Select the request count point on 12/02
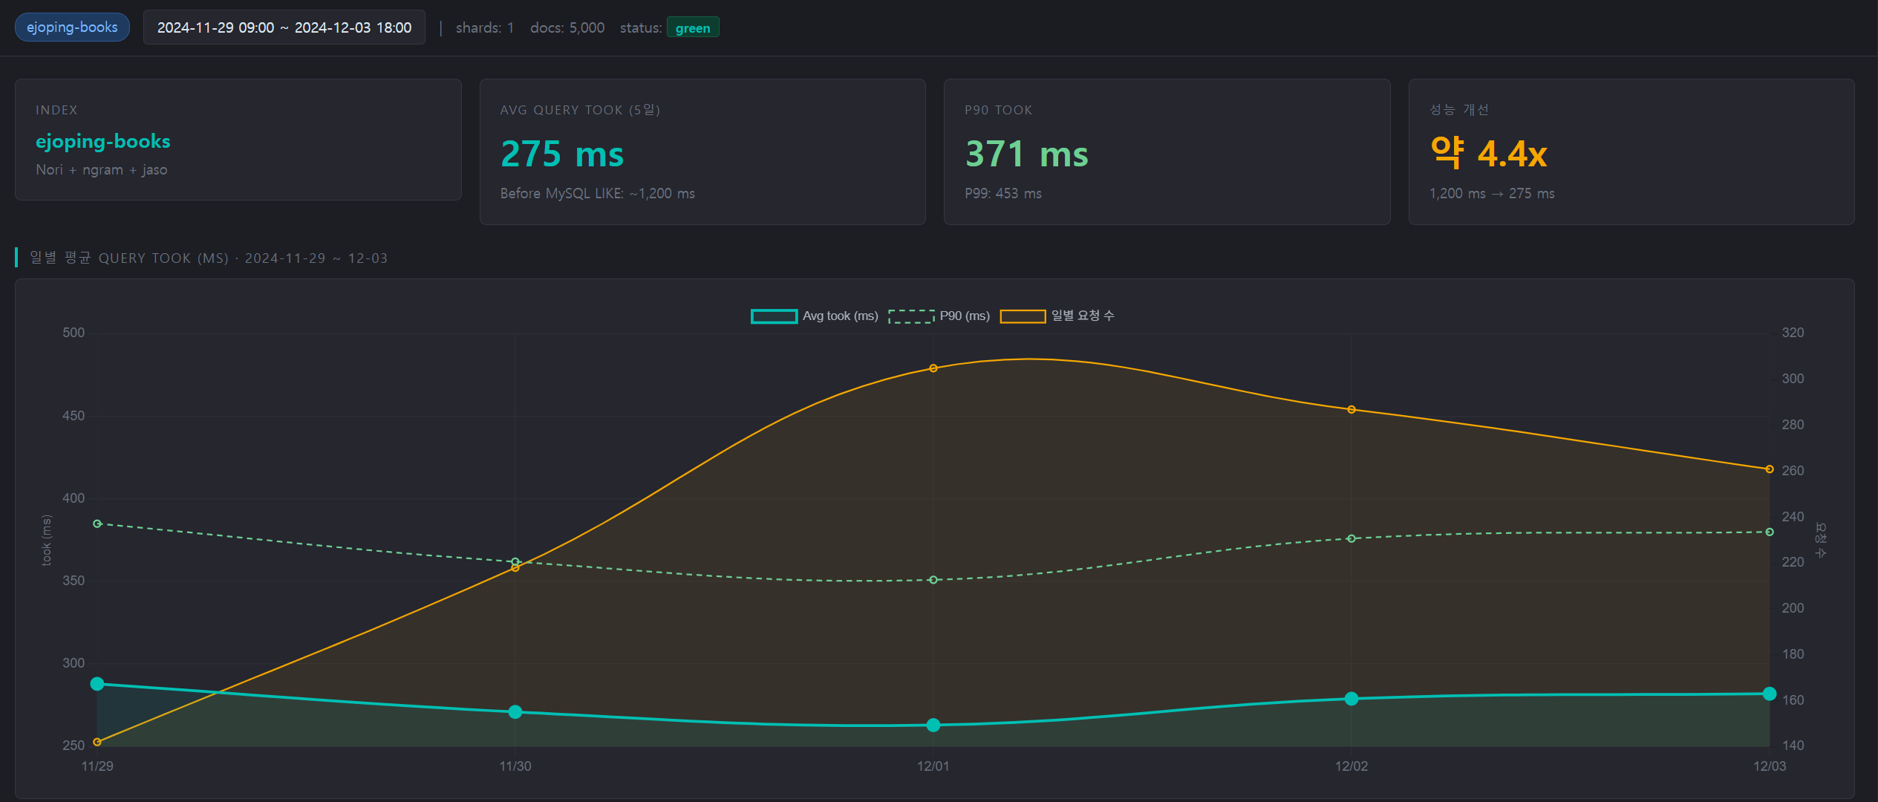Viewport: 1878px width, 802px height. coord(1352,410)
